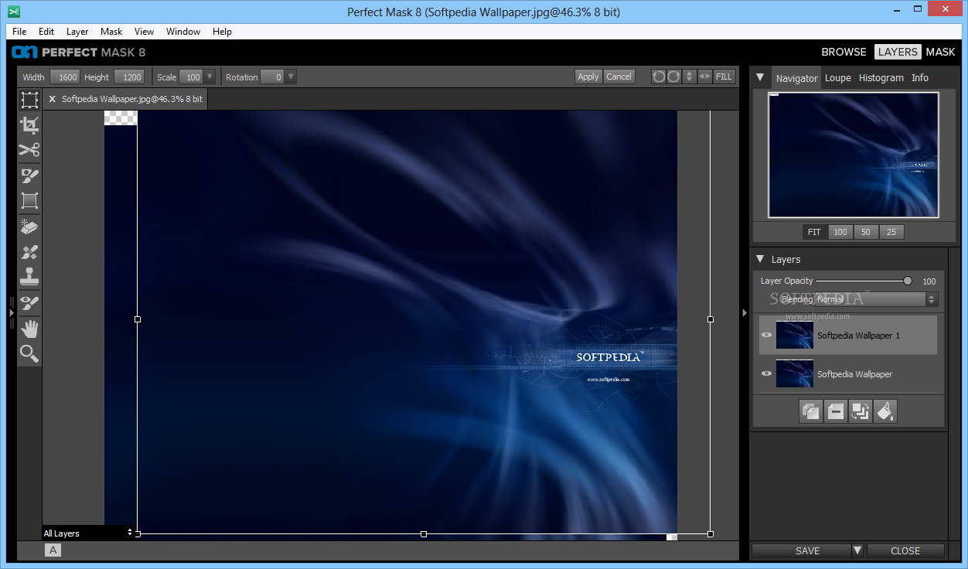
Task: Close the Softpedia Wallpaper.jpg document tab
Action: pos(52,99)
